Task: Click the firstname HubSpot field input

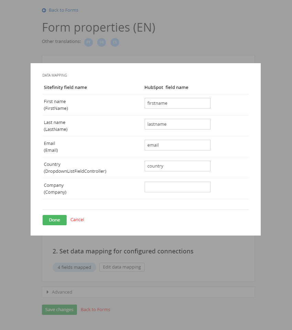Action: [177, 103]
